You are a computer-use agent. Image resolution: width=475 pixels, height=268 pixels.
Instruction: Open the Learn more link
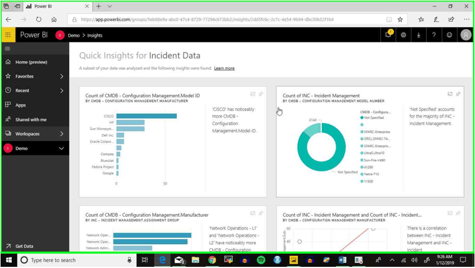(x=224, y=68)
